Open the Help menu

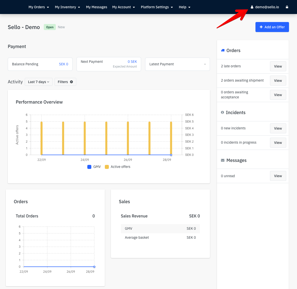click(184, 7)
